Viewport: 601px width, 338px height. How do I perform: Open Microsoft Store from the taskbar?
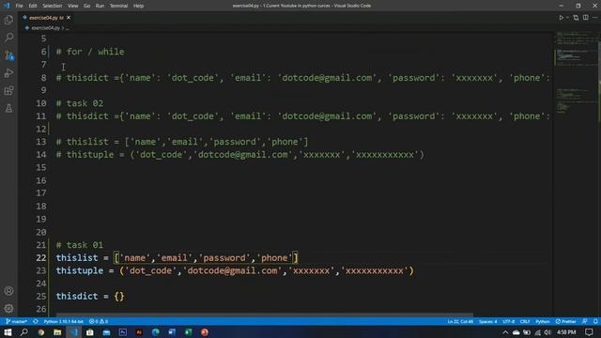pos(90,332)
